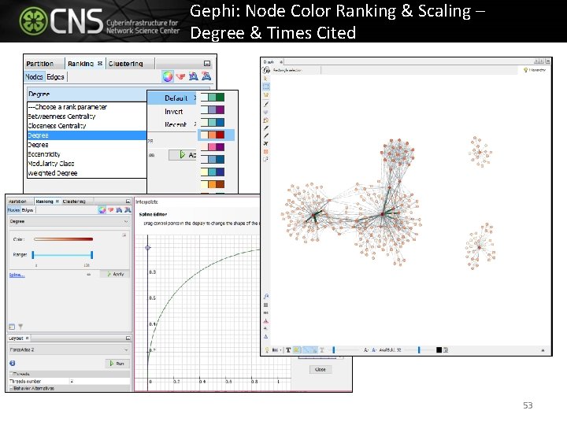Click the red label-color reset triangle icon
567x425 pixels.
coord(266,321)
